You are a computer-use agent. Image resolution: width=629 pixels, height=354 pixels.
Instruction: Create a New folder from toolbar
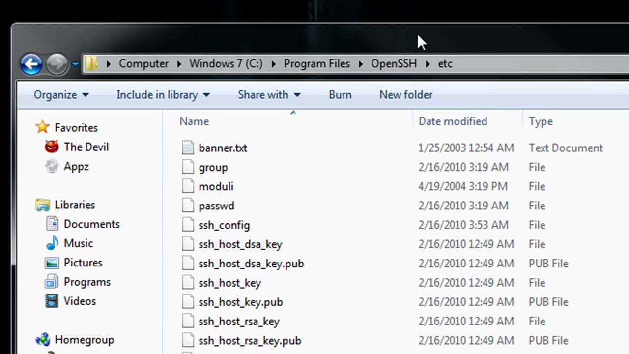406,95
